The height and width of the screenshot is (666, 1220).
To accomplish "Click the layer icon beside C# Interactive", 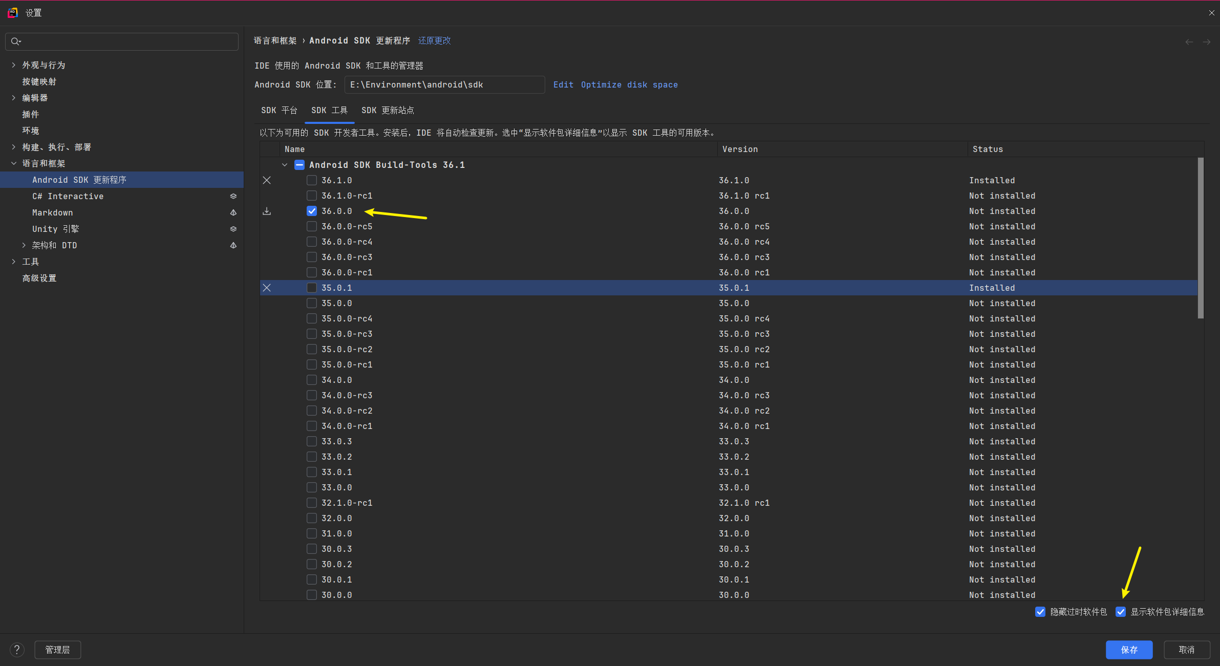I will 233,196.
